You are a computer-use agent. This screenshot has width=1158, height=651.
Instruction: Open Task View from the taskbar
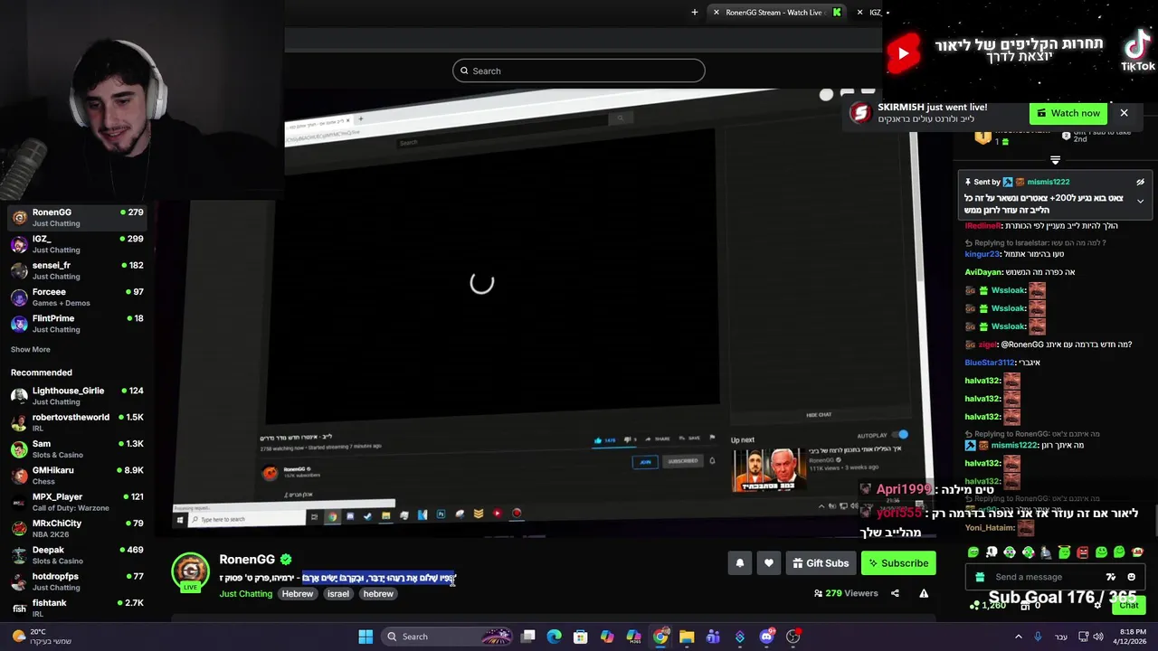pos(528,637)
